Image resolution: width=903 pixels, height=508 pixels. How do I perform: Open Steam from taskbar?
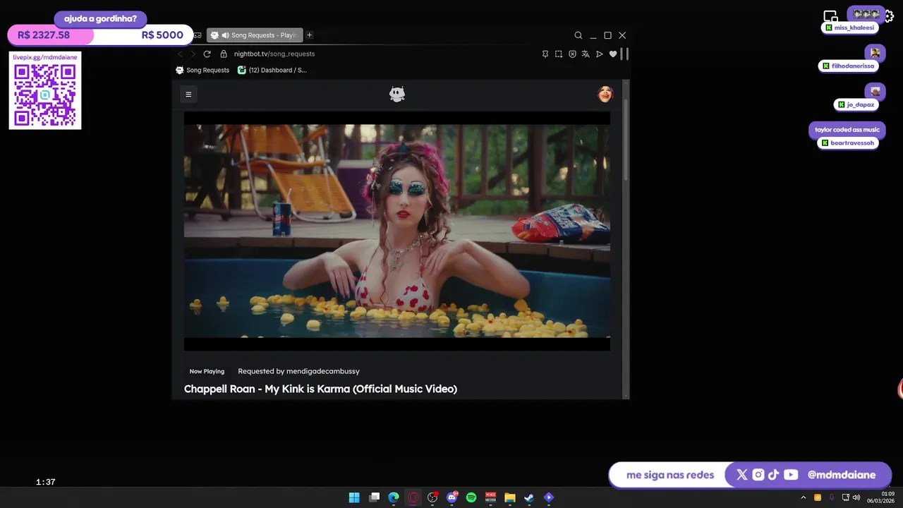point(529,497)
